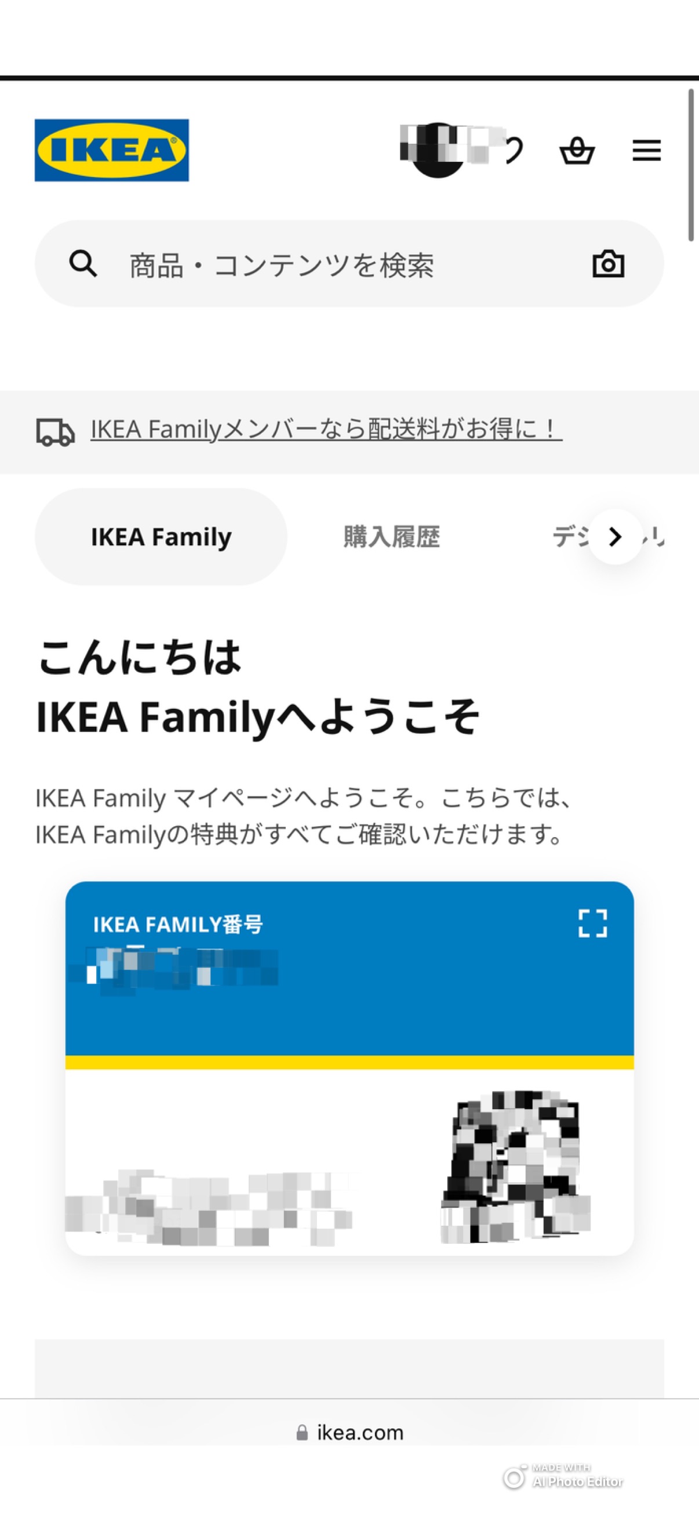This screenshot has height=1521, width=699.
Task: Show more tabs with right chevron
Action: 615,537
